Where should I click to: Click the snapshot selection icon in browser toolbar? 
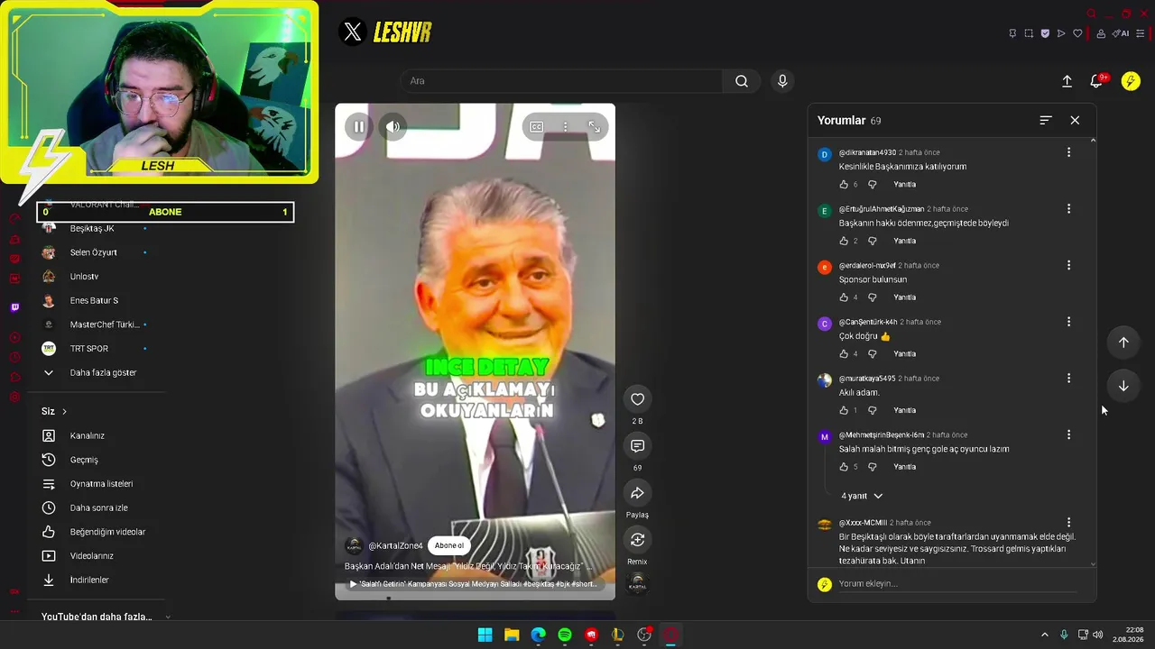(x=1028, y=33)
